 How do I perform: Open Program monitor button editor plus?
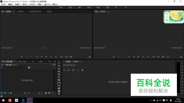(x=181, y=57)
